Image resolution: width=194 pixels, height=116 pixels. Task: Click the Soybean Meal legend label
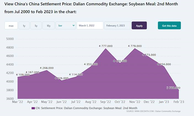(86, 108)
